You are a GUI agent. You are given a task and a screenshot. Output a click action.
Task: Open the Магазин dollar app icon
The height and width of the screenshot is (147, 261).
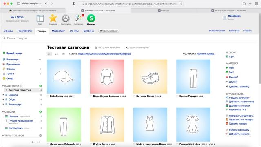[91, 18]
